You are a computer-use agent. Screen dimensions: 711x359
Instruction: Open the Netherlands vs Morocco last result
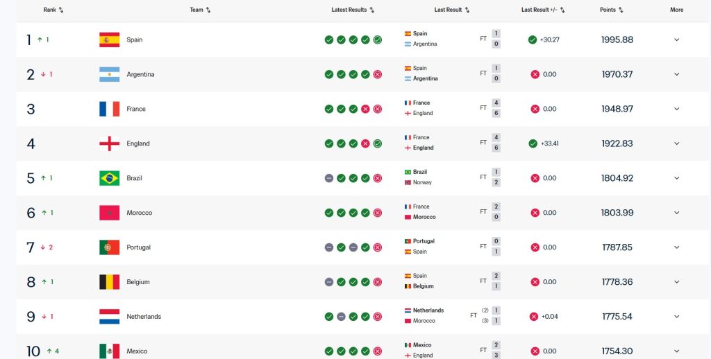pos(453,315)
